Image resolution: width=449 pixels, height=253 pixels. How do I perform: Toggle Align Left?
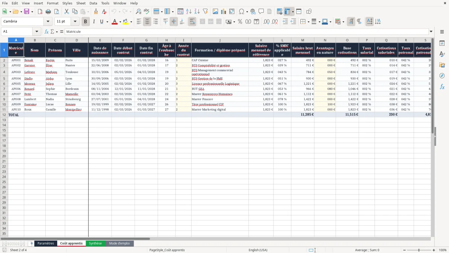[x=139, y=22]
